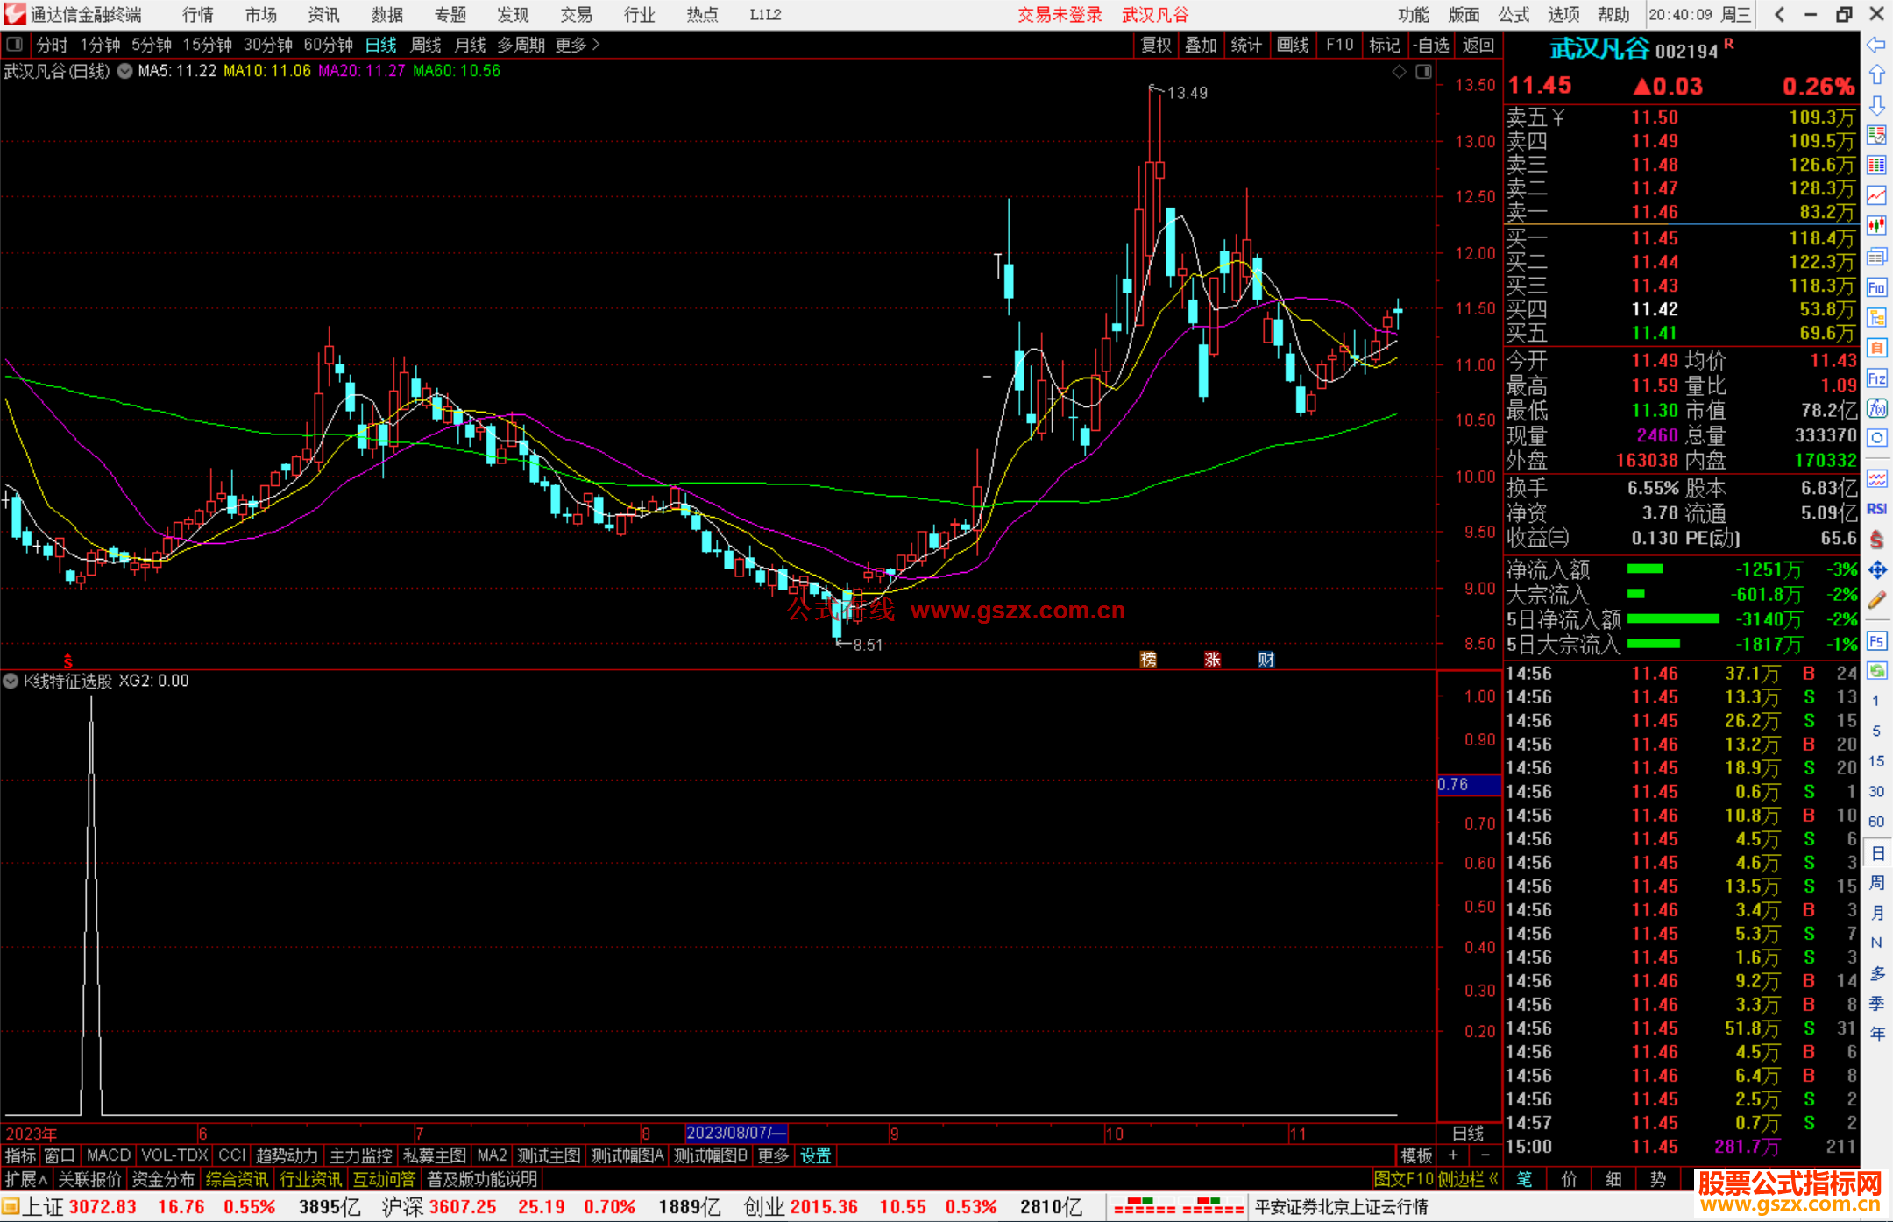Click the up arrow sidebar icon
Screen dimensions: 1893x1222
[x=1876, y=75]
